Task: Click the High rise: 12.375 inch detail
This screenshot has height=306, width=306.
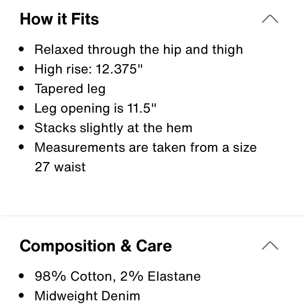Action: click(89, 69)
